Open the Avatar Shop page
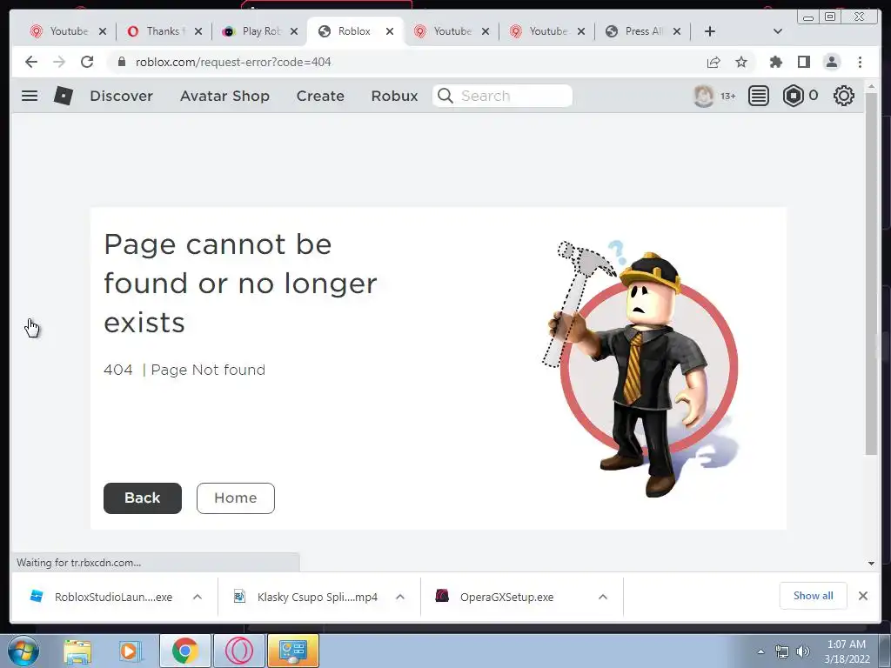 coord(224,96)
